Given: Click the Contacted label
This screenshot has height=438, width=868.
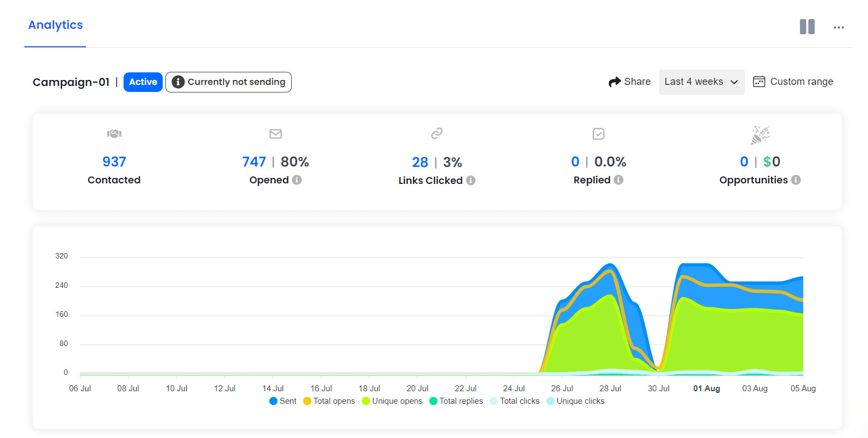Looking at the screenshot, I should pyautogui.click(x=114, y=180).
